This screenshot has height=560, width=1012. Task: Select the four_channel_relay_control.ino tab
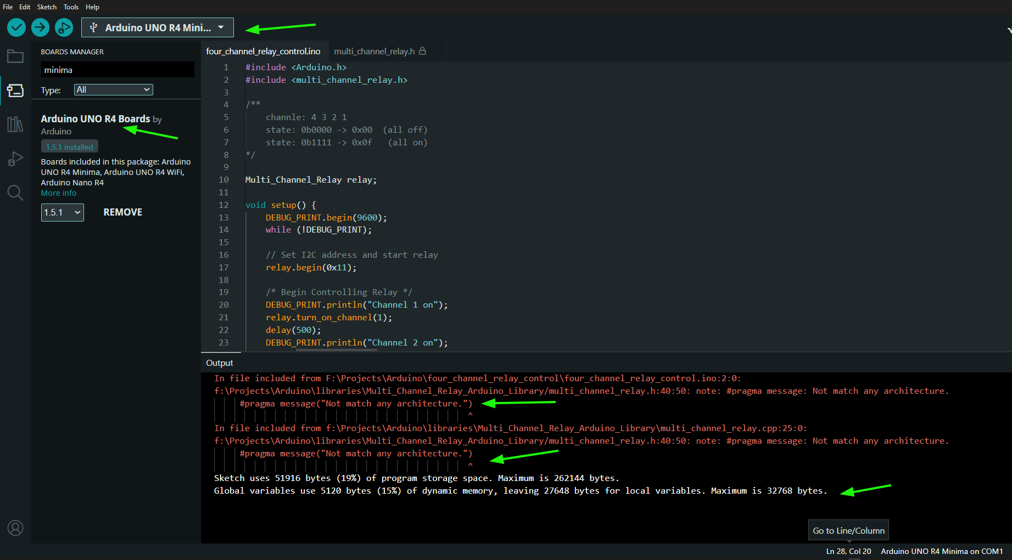263,51
